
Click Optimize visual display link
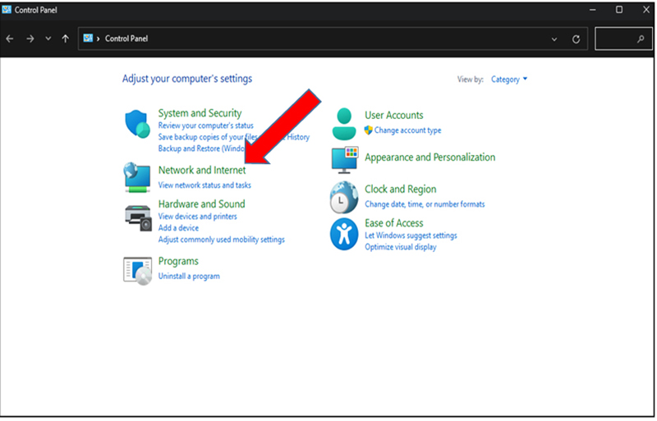pos(401,247)
